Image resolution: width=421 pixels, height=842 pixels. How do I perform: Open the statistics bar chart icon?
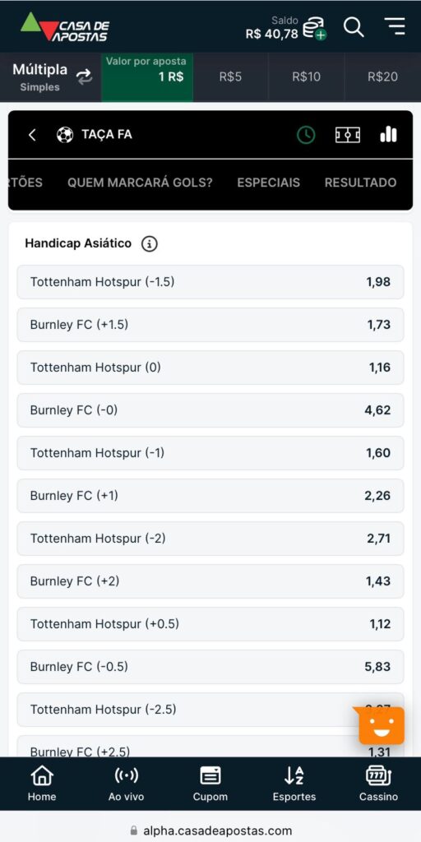[x=388, y=134]
